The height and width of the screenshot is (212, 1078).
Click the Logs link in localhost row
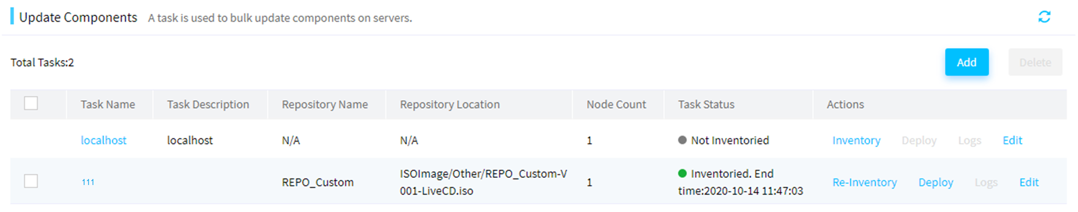click(969, 140)
